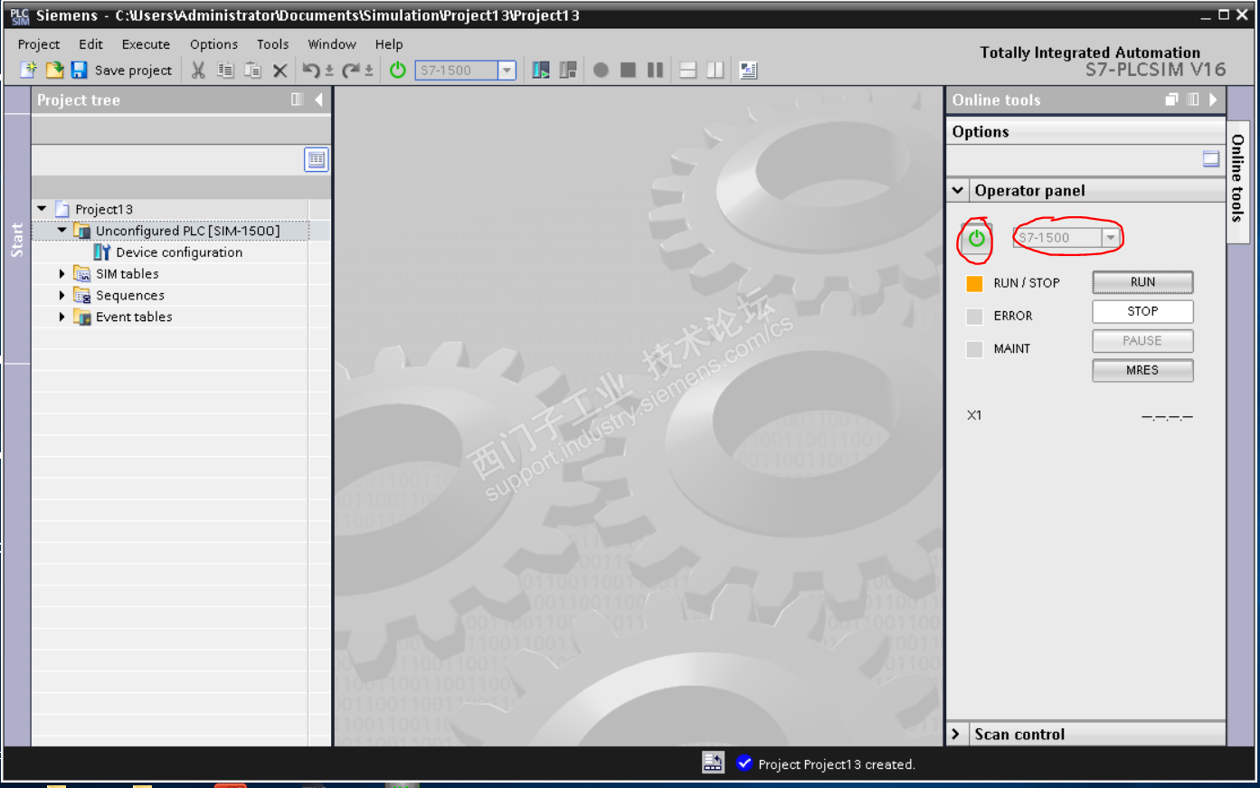The height and width of the screenshot is (788, 1260).
Task: Split the editor area vertically
Action: [x=715, y=70]
